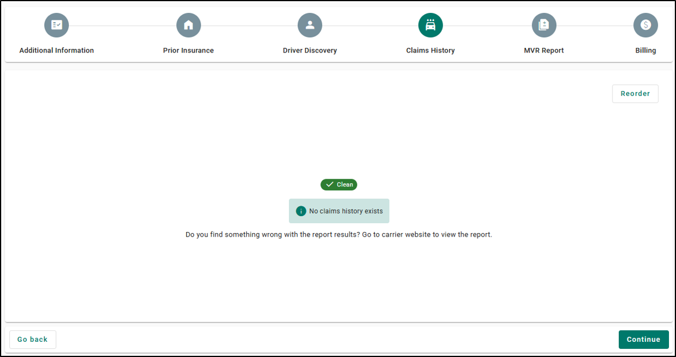Open the Driver Discovery step label

309,50
